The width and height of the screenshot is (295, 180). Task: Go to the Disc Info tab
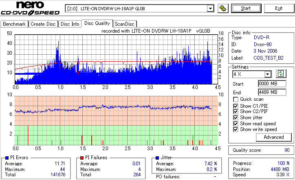[70, 24]
